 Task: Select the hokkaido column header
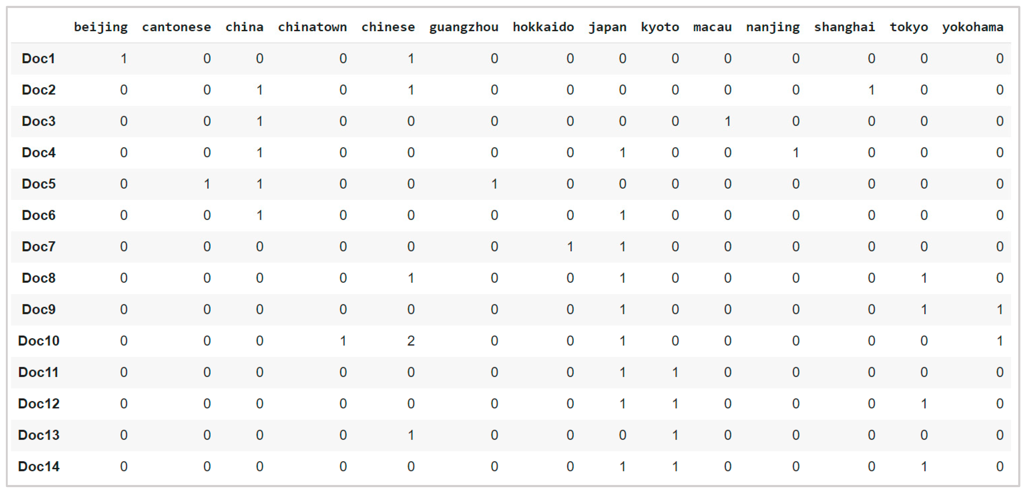[543, 27]
